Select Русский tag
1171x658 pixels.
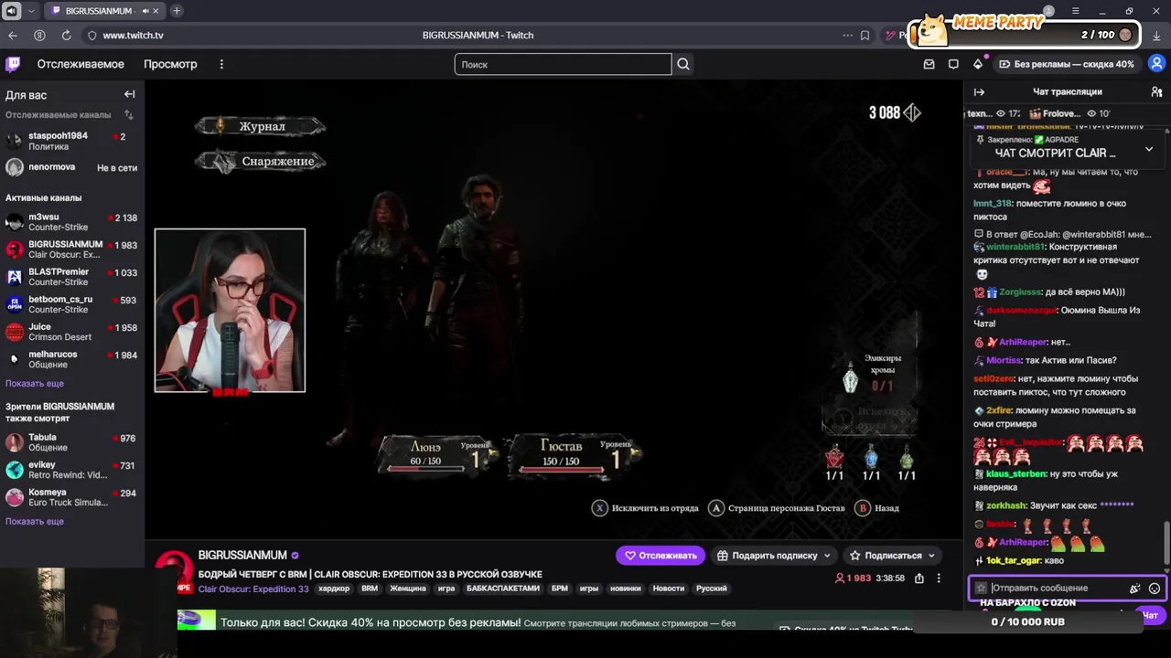(x=712, y=589)
